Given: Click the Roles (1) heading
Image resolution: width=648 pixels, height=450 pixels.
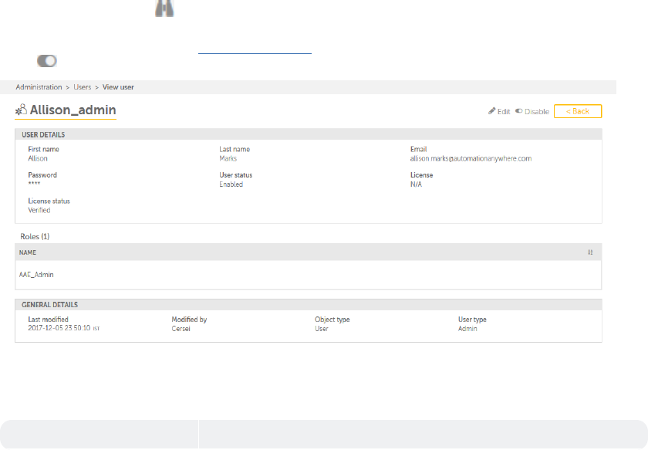Looking at the screenshot, I should tap(35, 235).
